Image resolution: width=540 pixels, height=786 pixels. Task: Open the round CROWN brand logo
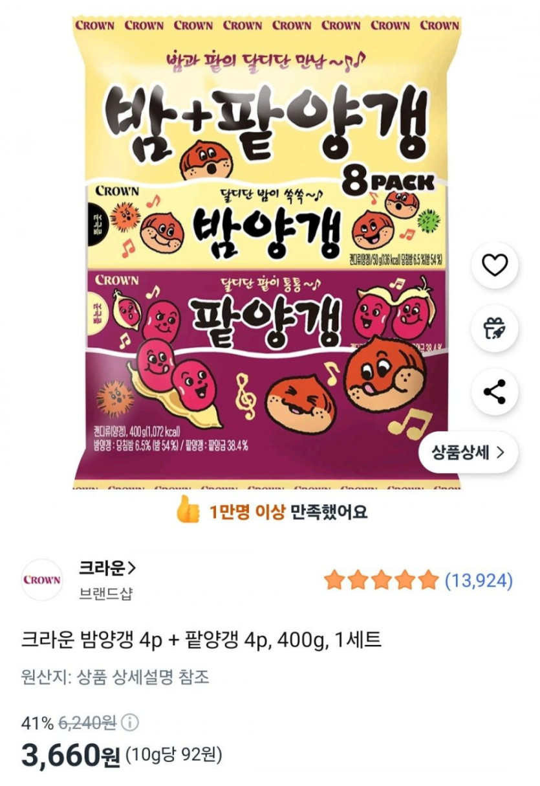(x=42, y=579)
